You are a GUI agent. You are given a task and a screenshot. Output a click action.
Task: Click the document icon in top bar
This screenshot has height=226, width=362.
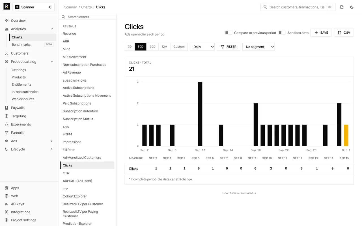pos(342,7)
